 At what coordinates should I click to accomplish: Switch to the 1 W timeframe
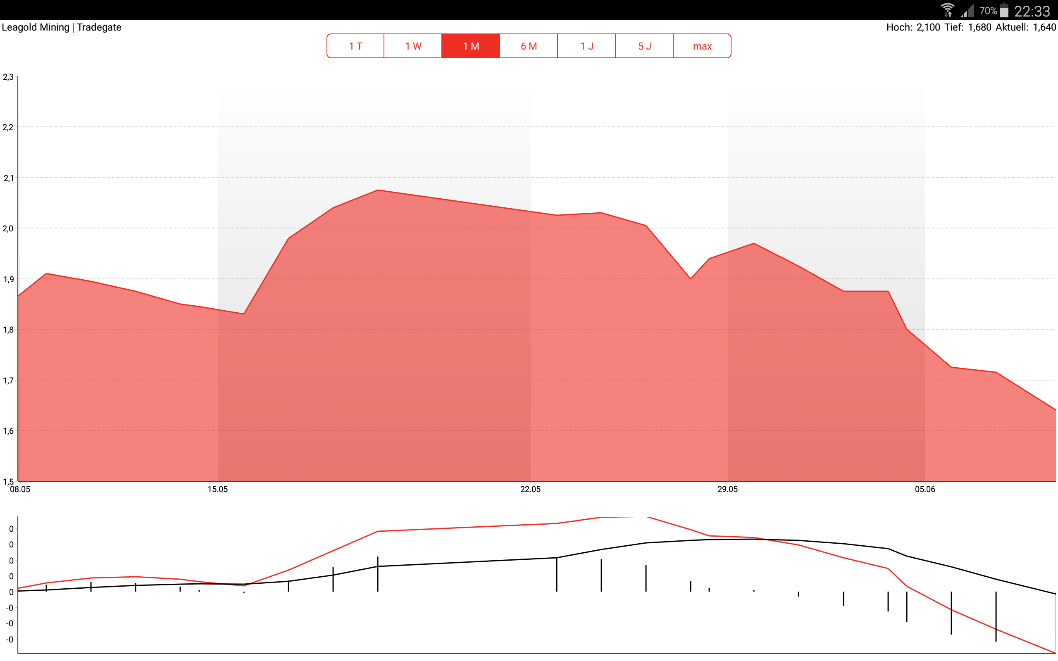point(413,46)
